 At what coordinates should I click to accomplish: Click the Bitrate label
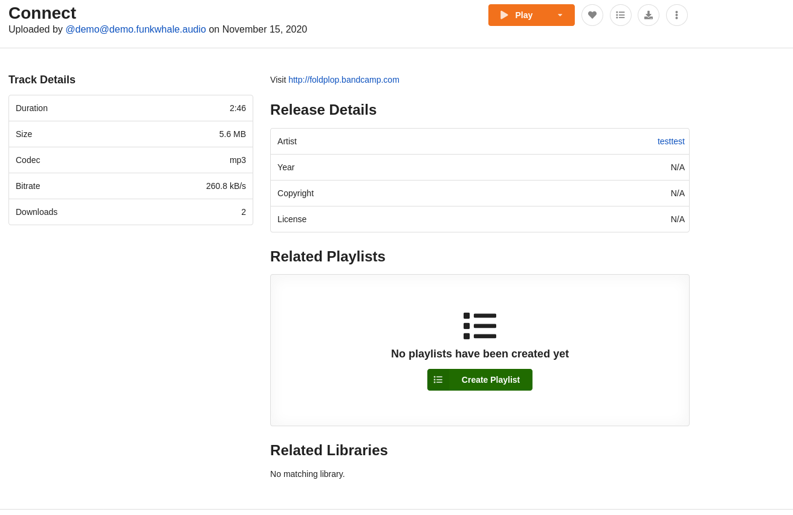pyautogui.click(x=28, y=186)
